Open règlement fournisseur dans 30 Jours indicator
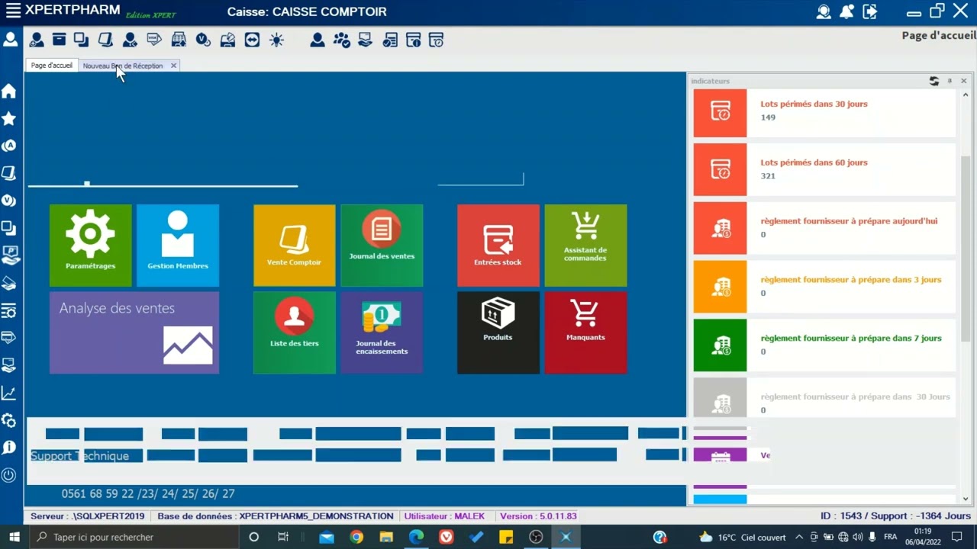Screen dimensions: 977x549 pyautogui.click(x=824, y=397)
